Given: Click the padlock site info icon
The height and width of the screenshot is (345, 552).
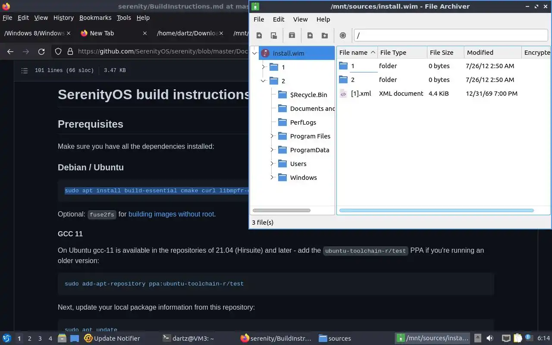Looking at the screenshot, I should coord(70,51).
